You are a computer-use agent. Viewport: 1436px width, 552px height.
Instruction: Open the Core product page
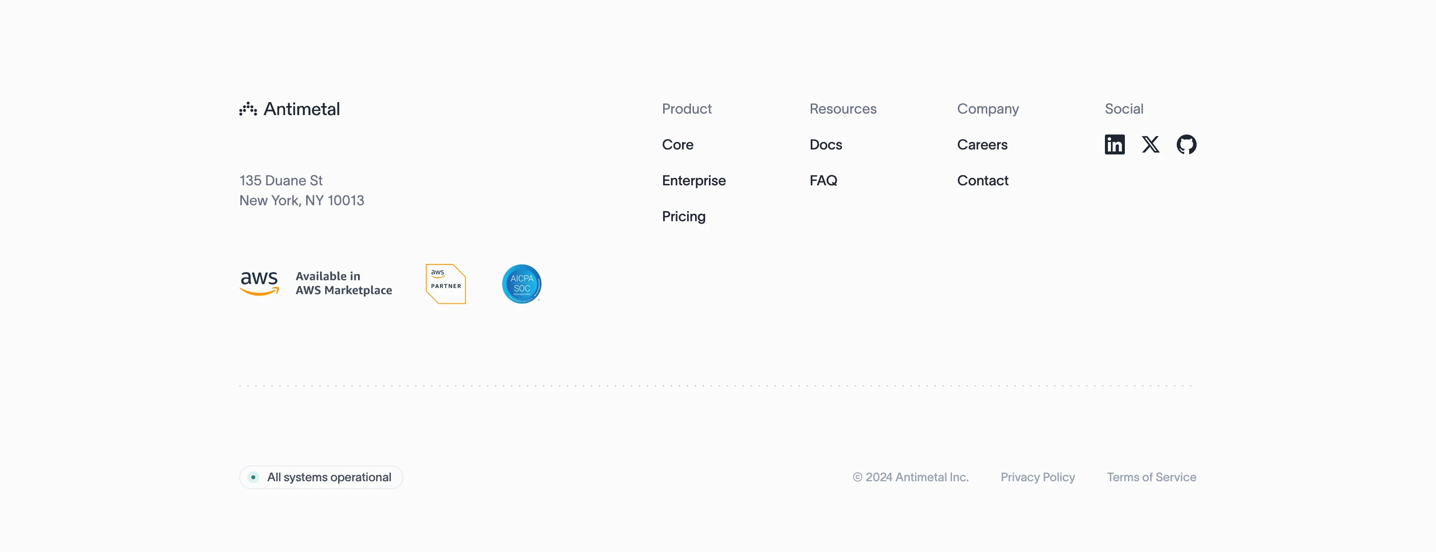pos(677,144)
